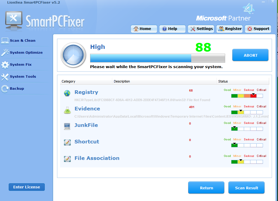Sort by the Status column header

click(243, 81)
